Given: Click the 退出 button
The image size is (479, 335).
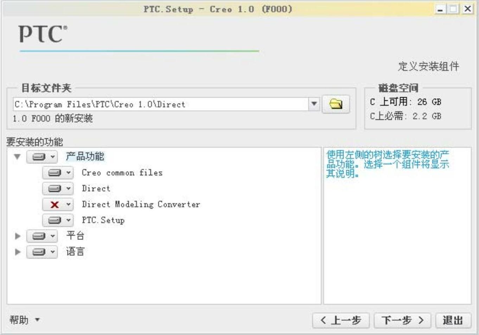Looking at the screenshot, I should coord(453,320).
